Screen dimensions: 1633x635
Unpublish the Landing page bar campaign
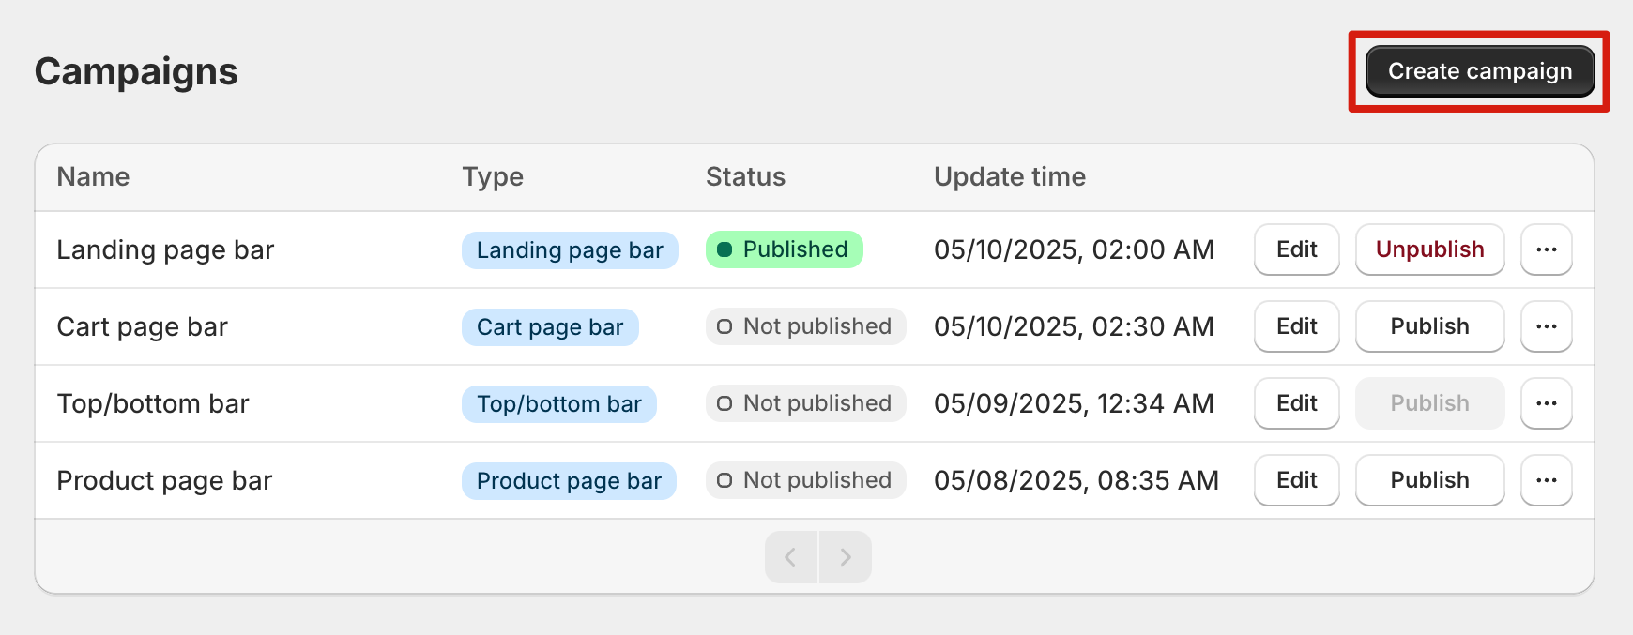pos(1430,249)
